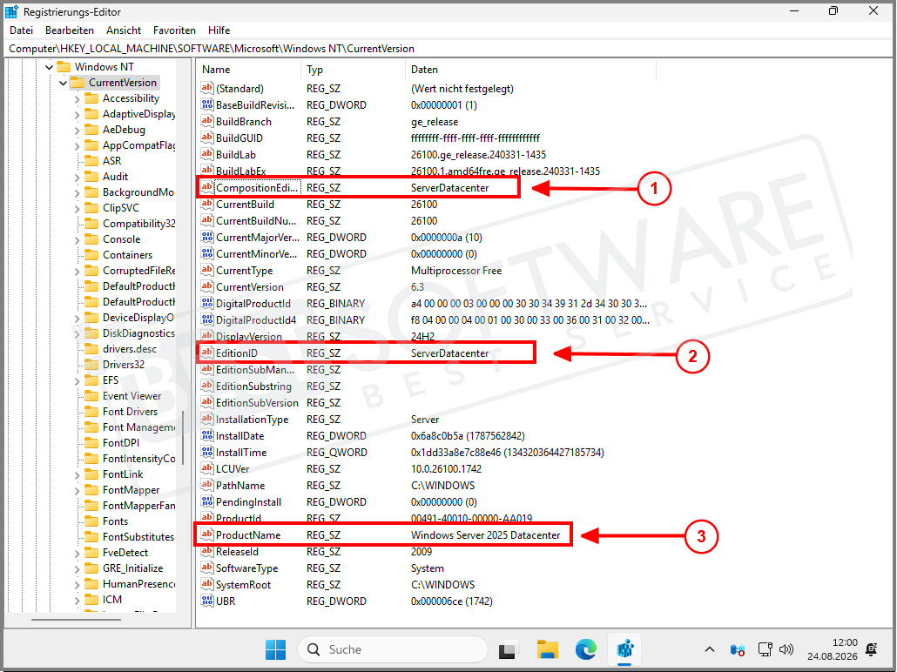Screen dimensions: 897x672
Task: Show hidden system tray icons
Action: (x=710, y=649)
